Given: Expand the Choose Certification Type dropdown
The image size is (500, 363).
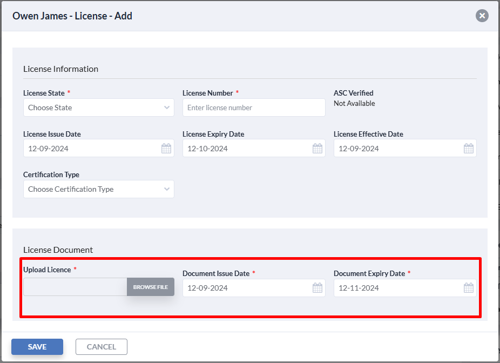Looking at the screenshot, I should pos(98,189).
